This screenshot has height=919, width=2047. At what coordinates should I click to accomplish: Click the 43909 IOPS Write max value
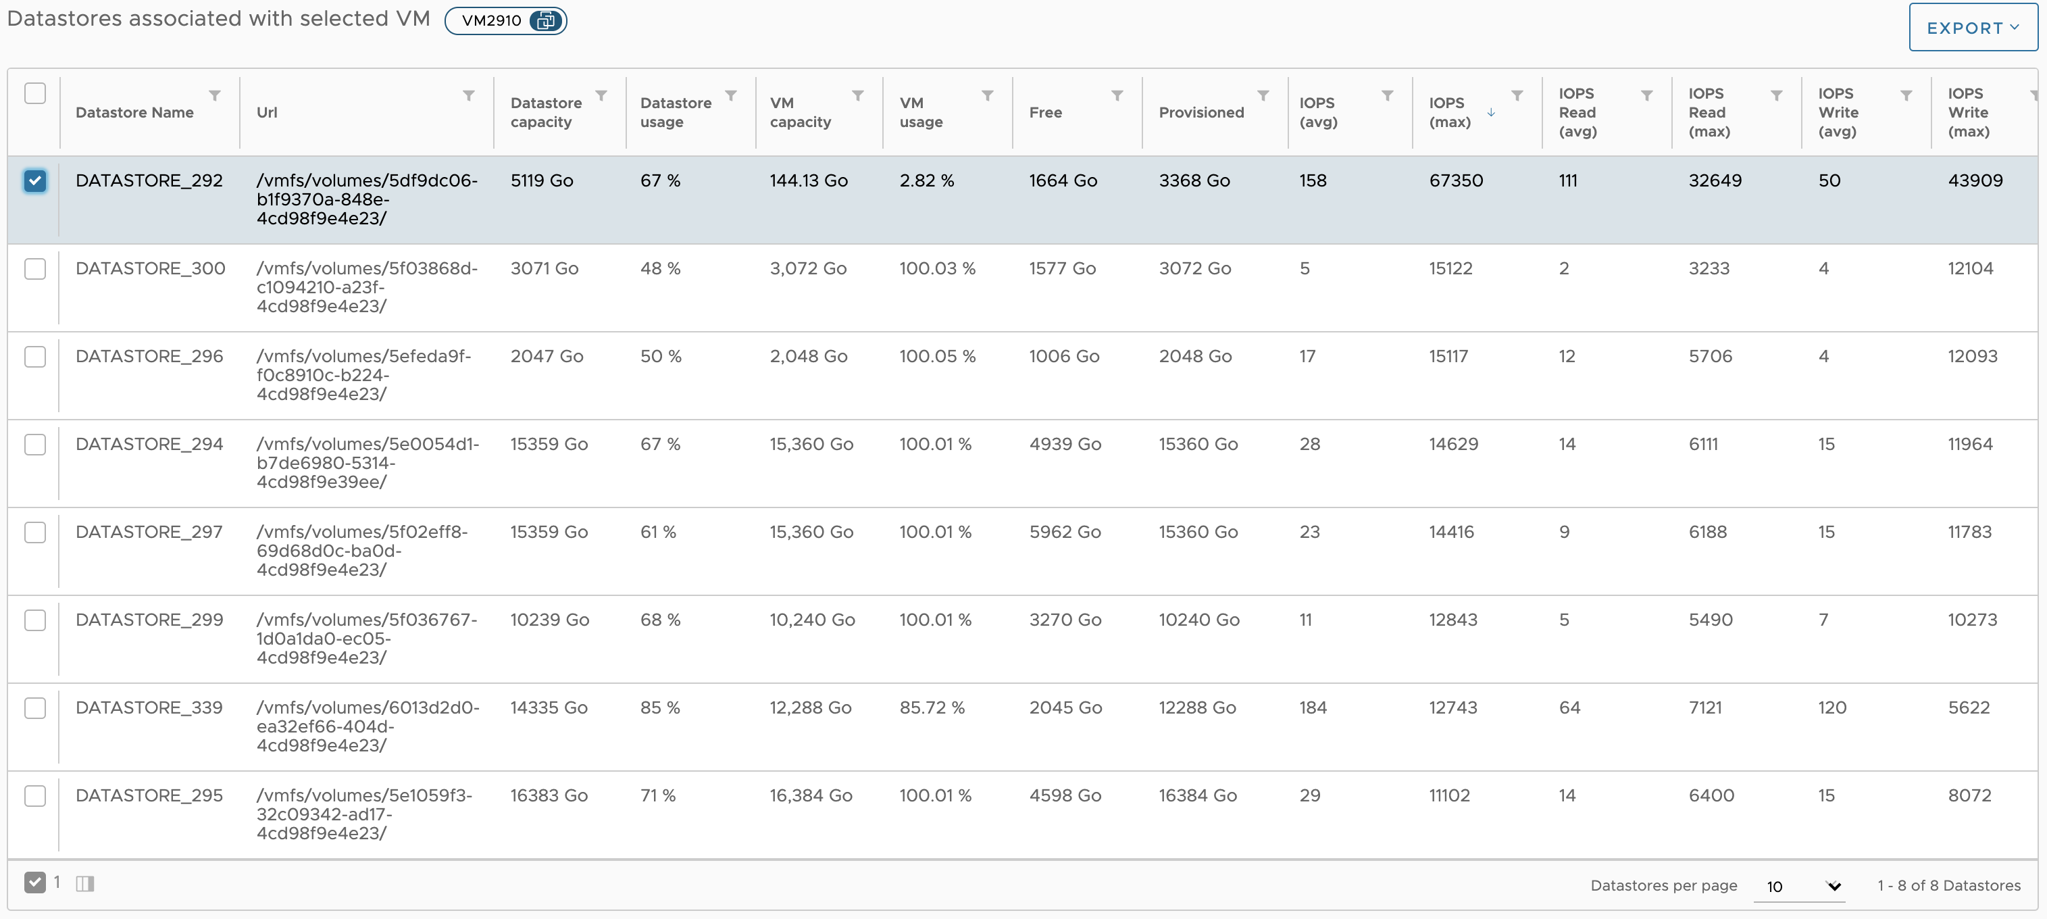tap(1975, 180)
